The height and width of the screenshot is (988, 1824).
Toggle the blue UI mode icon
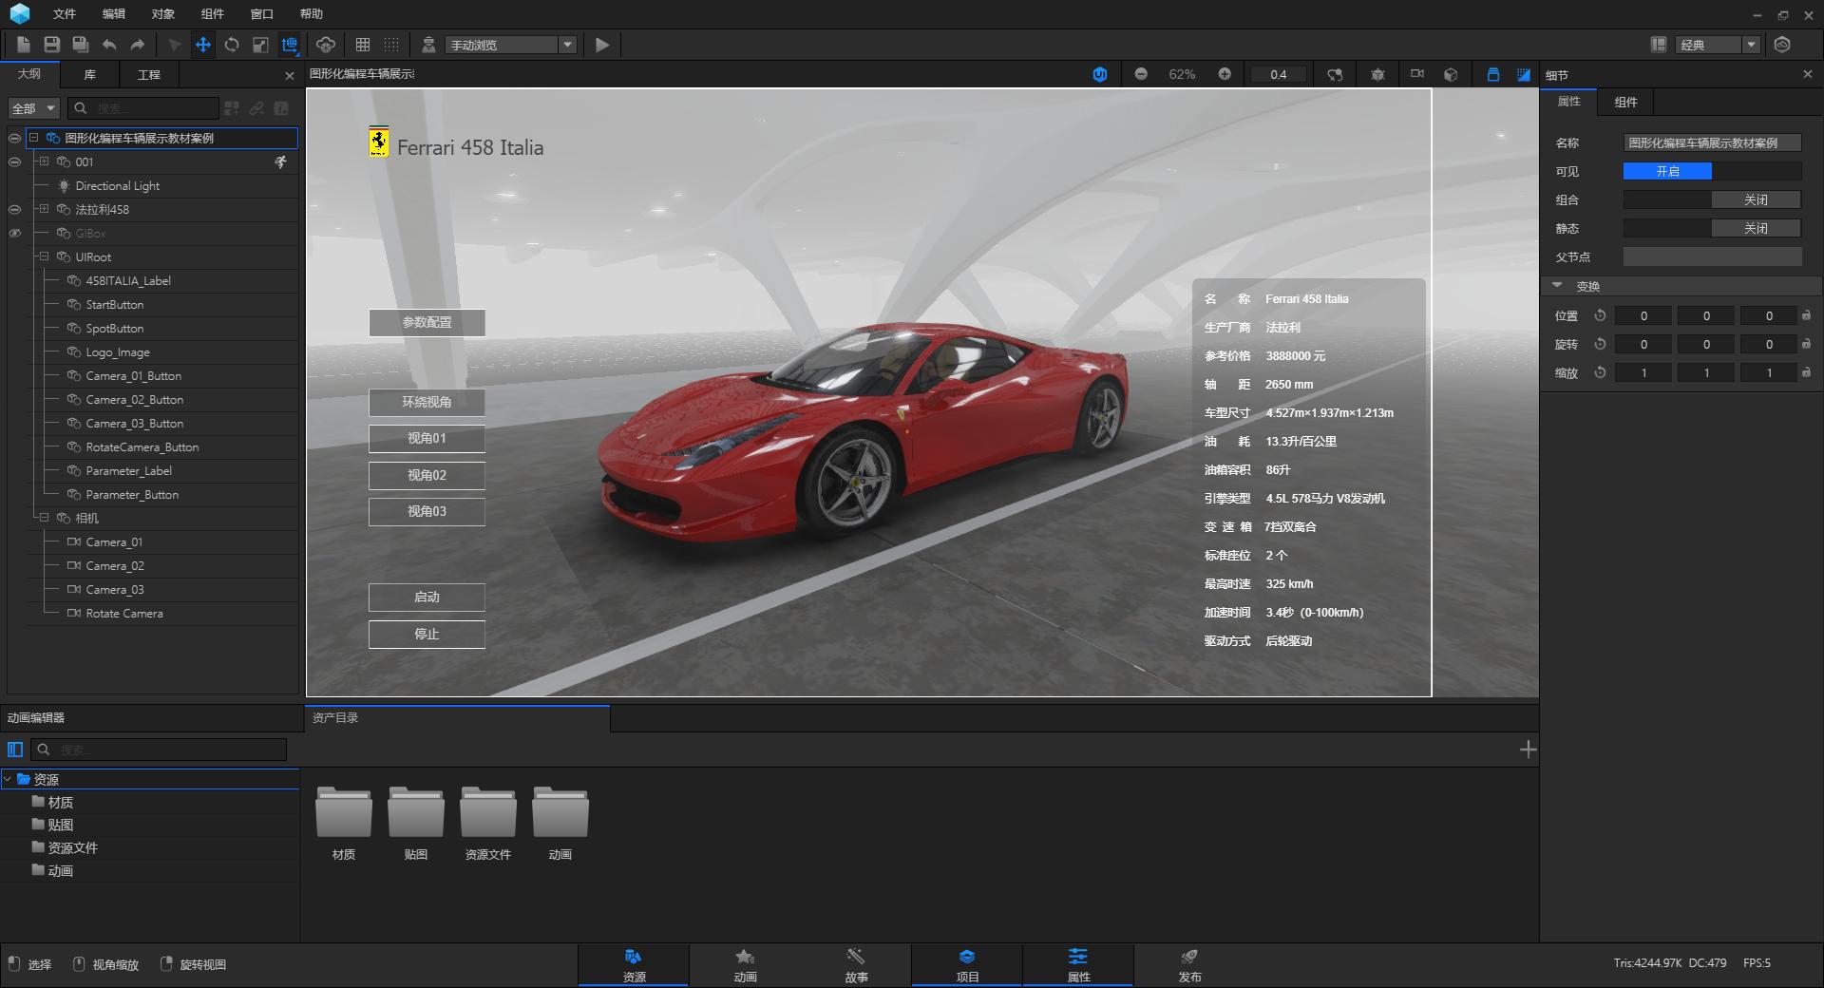pyautogui.click(x=1100, y=74)
